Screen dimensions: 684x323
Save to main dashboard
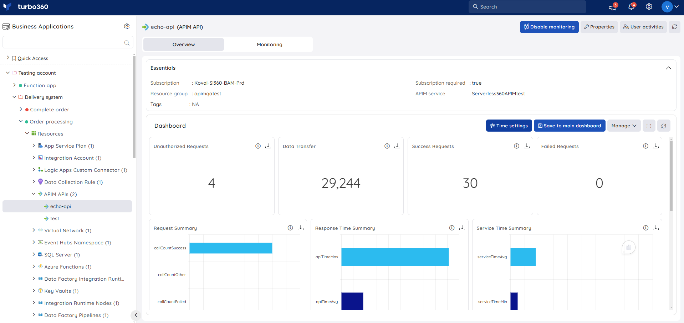point(570,126)
